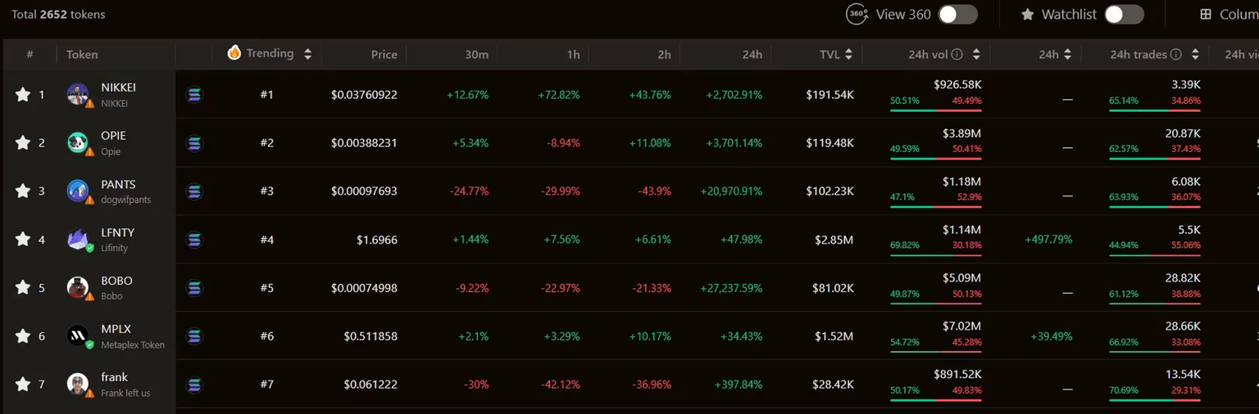Click the fire icon next to Trending
Image resolution: width=1259 pixels, height=414 pixels.
(x=234, y=53)
